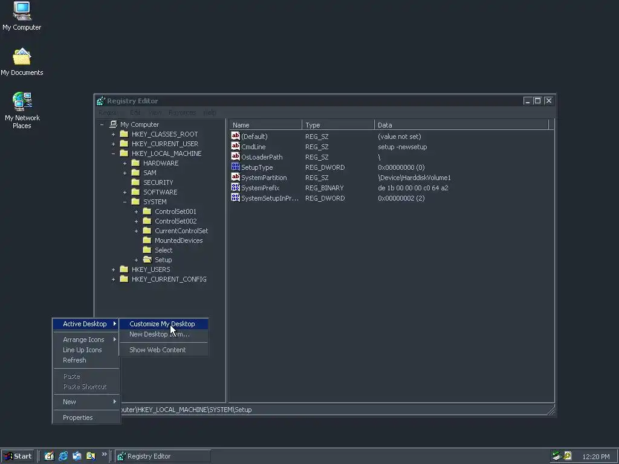Select Refresh in desktop context menu
The height and width of the screenshot is (464, 619).
point(86,360)
